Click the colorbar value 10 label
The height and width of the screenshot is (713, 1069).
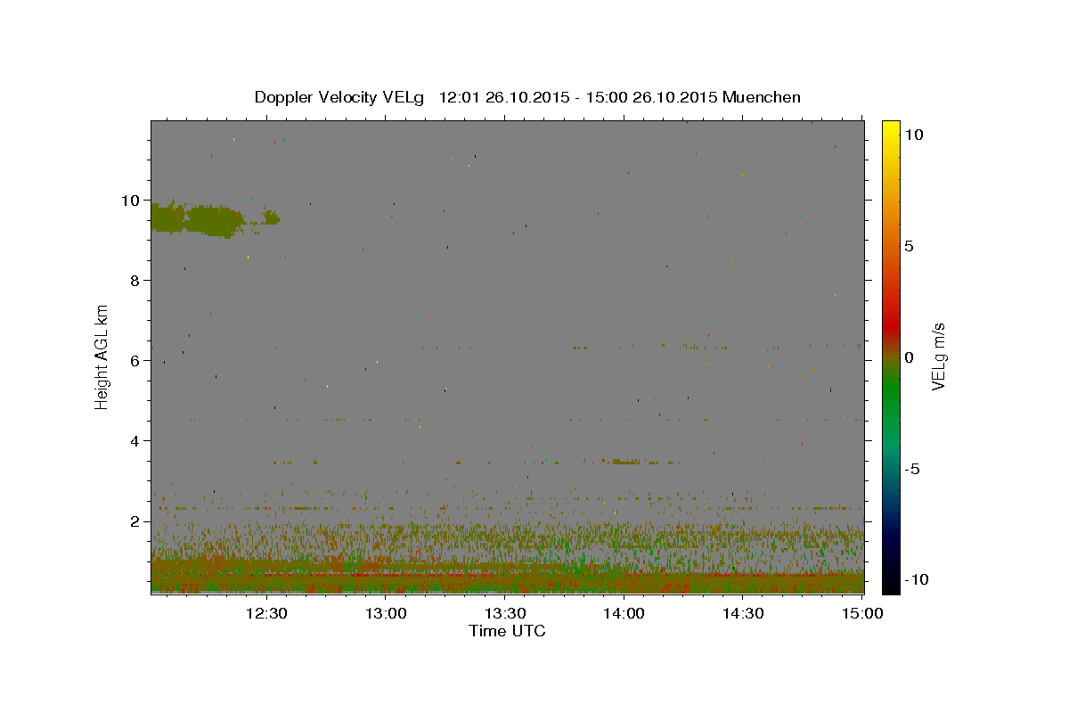click(x=913, y=135)
